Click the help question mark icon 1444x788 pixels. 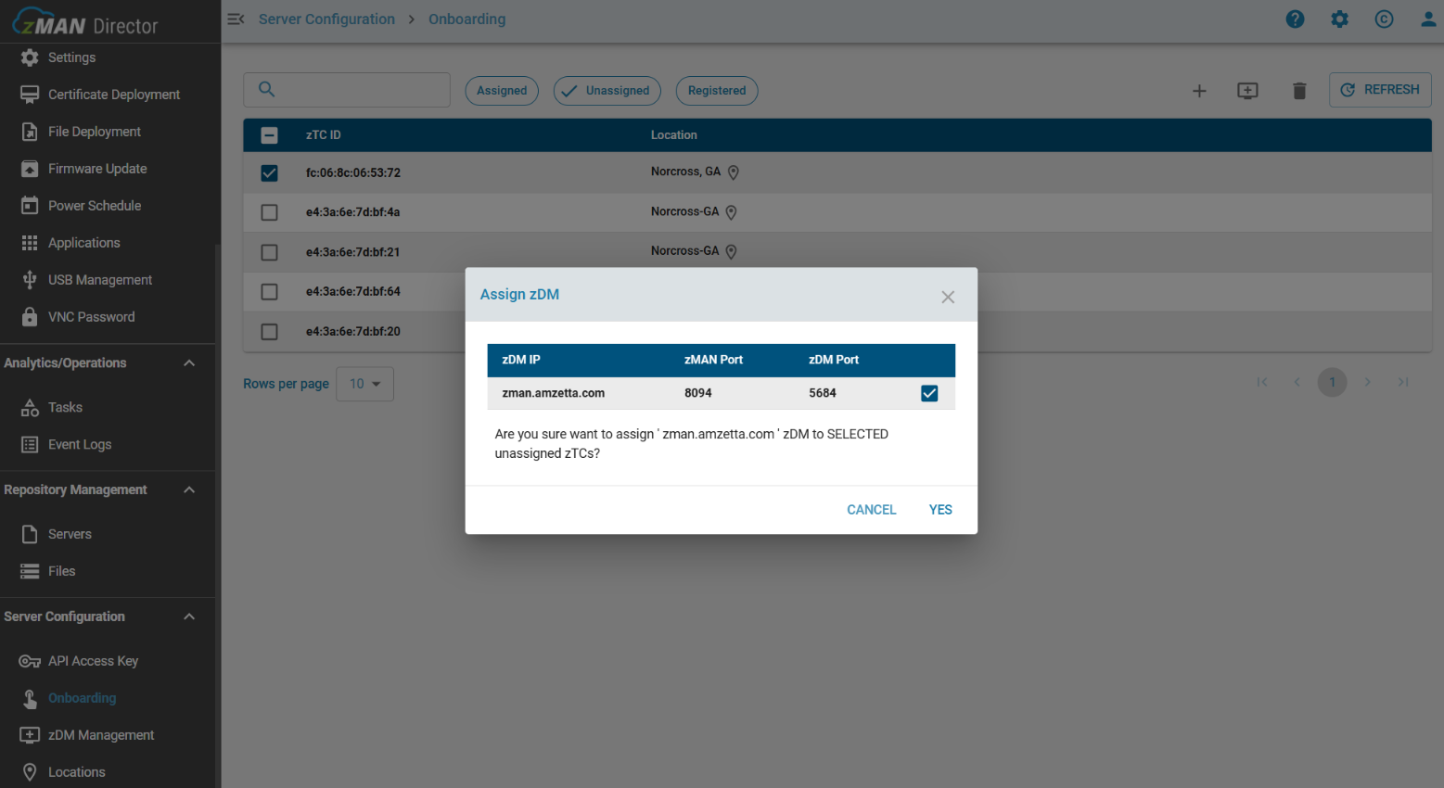pyautogui.click(x=1295, y=19)
